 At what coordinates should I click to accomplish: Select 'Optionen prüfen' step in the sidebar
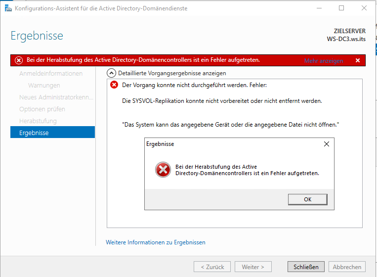point(42,109)
